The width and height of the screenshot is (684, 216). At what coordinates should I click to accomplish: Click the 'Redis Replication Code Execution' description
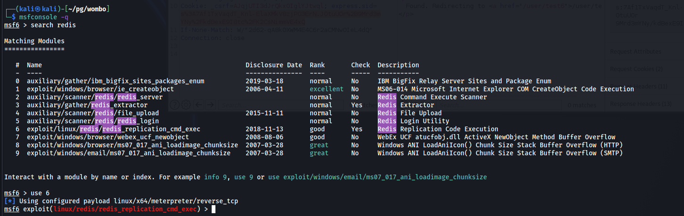click(x=438, y=129)
